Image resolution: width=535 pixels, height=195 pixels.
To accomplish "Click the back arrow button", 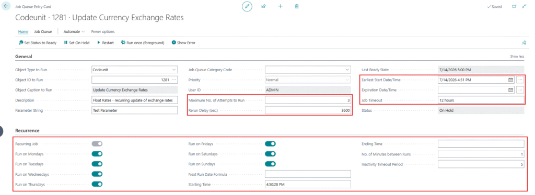I will (x=6, y=6).
